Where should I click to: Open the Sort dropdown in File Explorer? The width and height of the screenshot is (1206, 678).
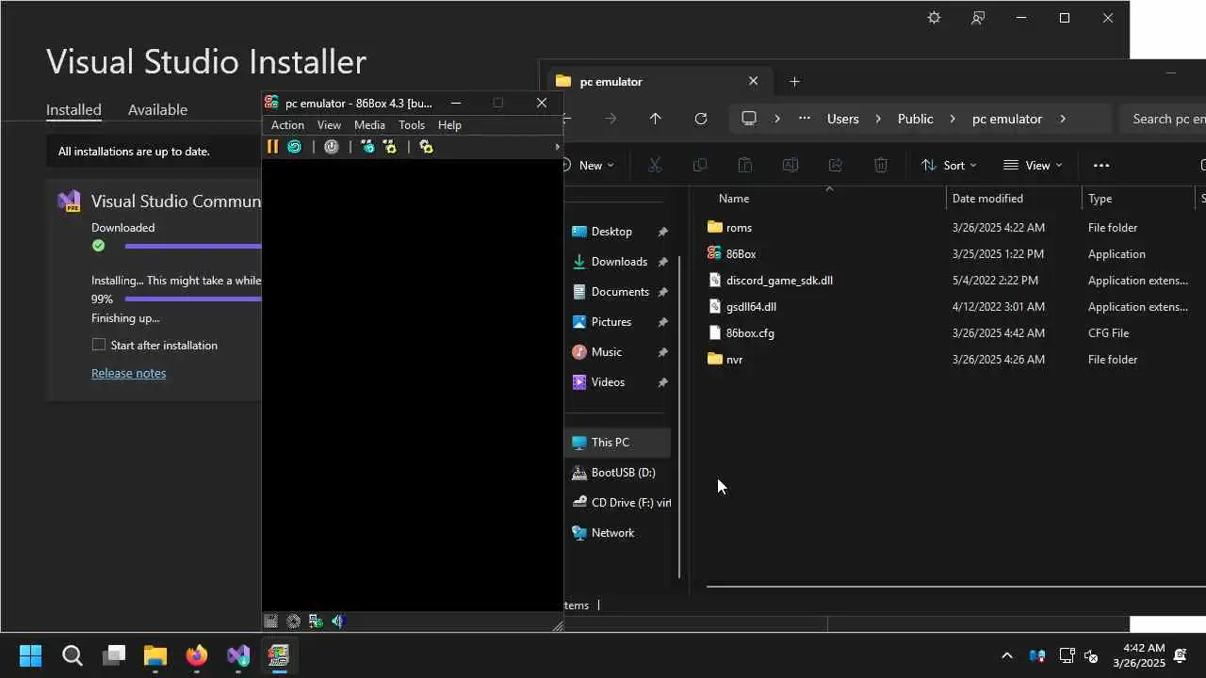click(949, 166)
